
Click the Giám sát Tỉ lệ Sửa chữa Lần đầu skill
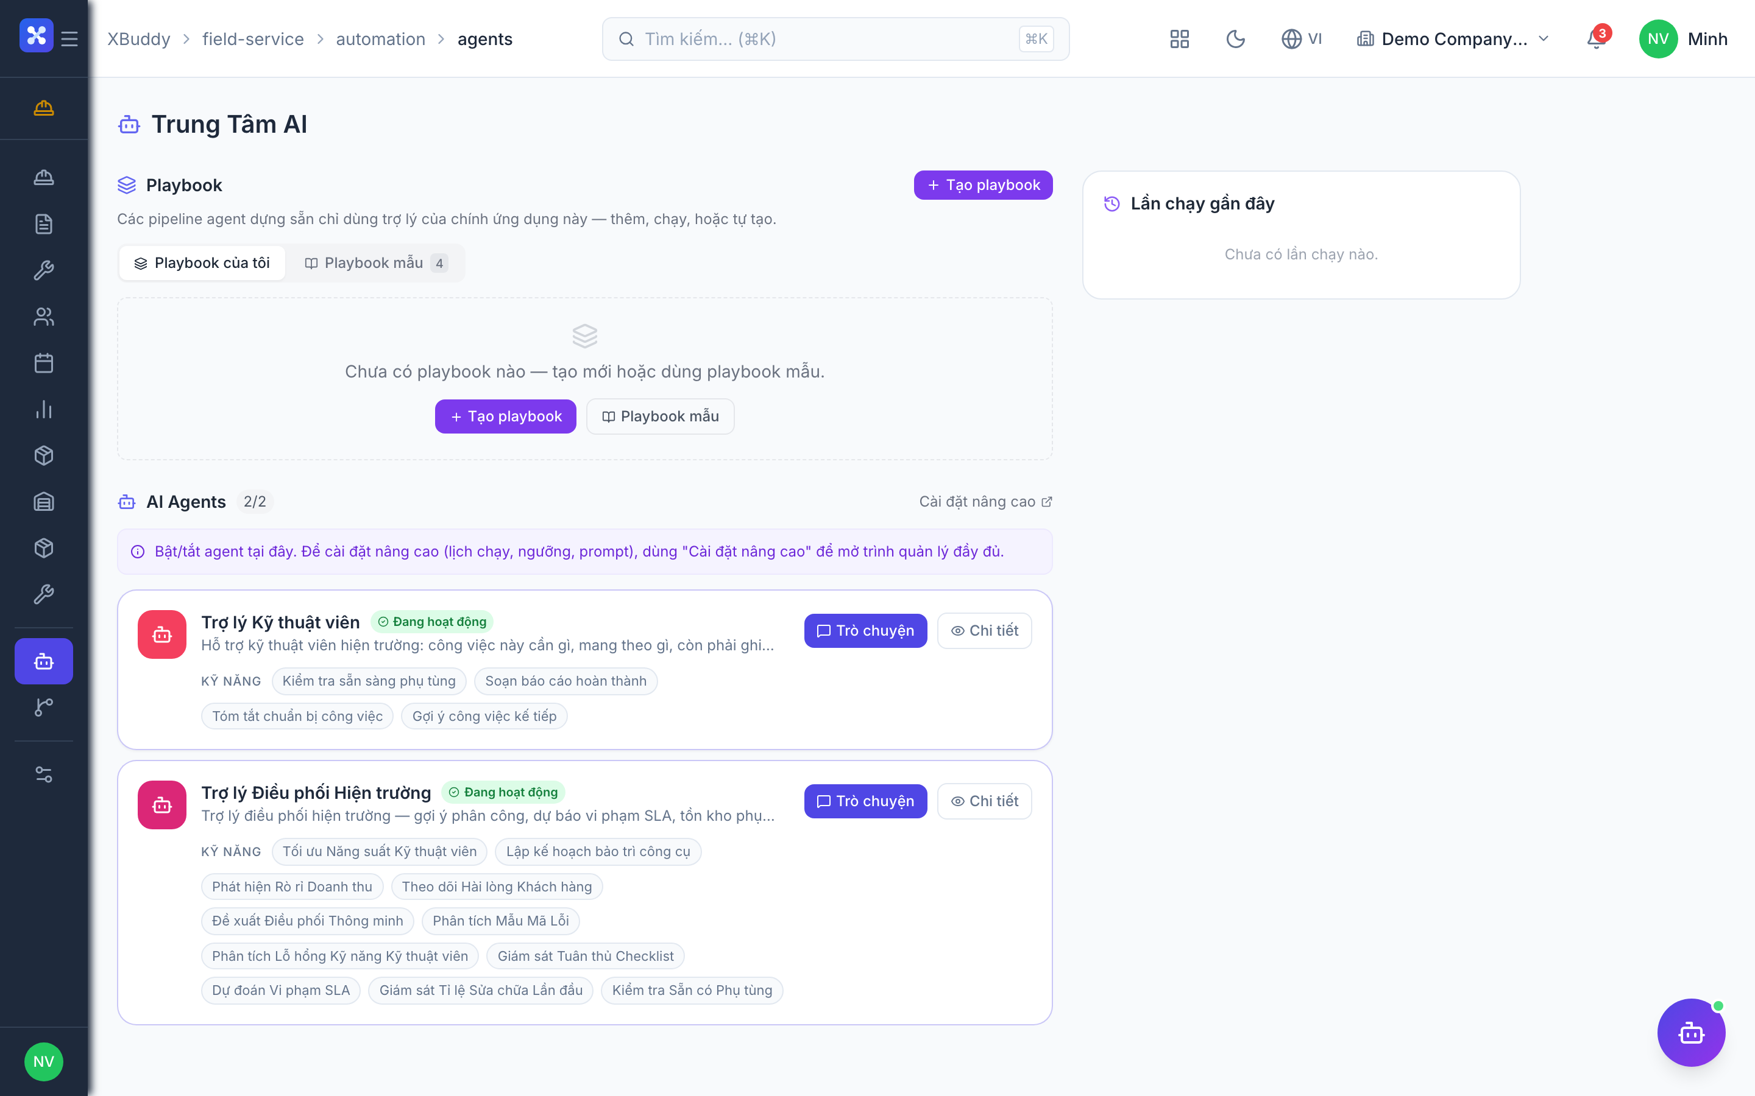point(481,990)
